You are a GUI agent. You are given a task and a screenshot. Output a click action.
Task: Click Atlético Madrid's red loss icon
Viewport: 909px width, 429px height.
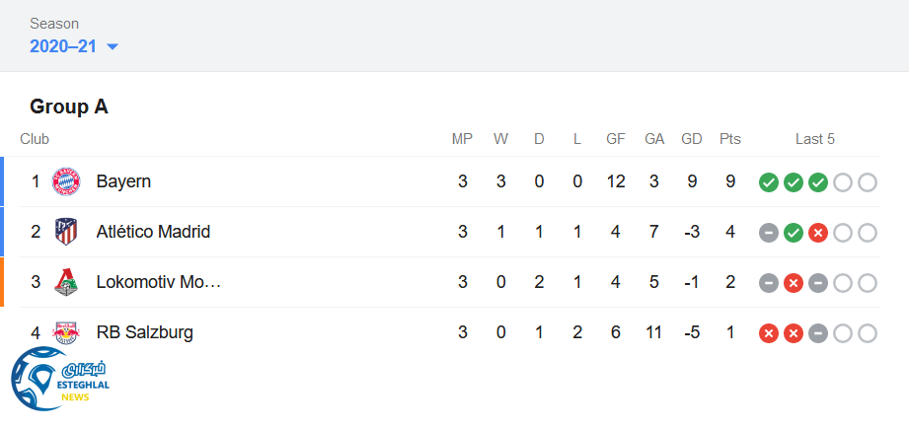pyautogui.click(x=818, y=233)
